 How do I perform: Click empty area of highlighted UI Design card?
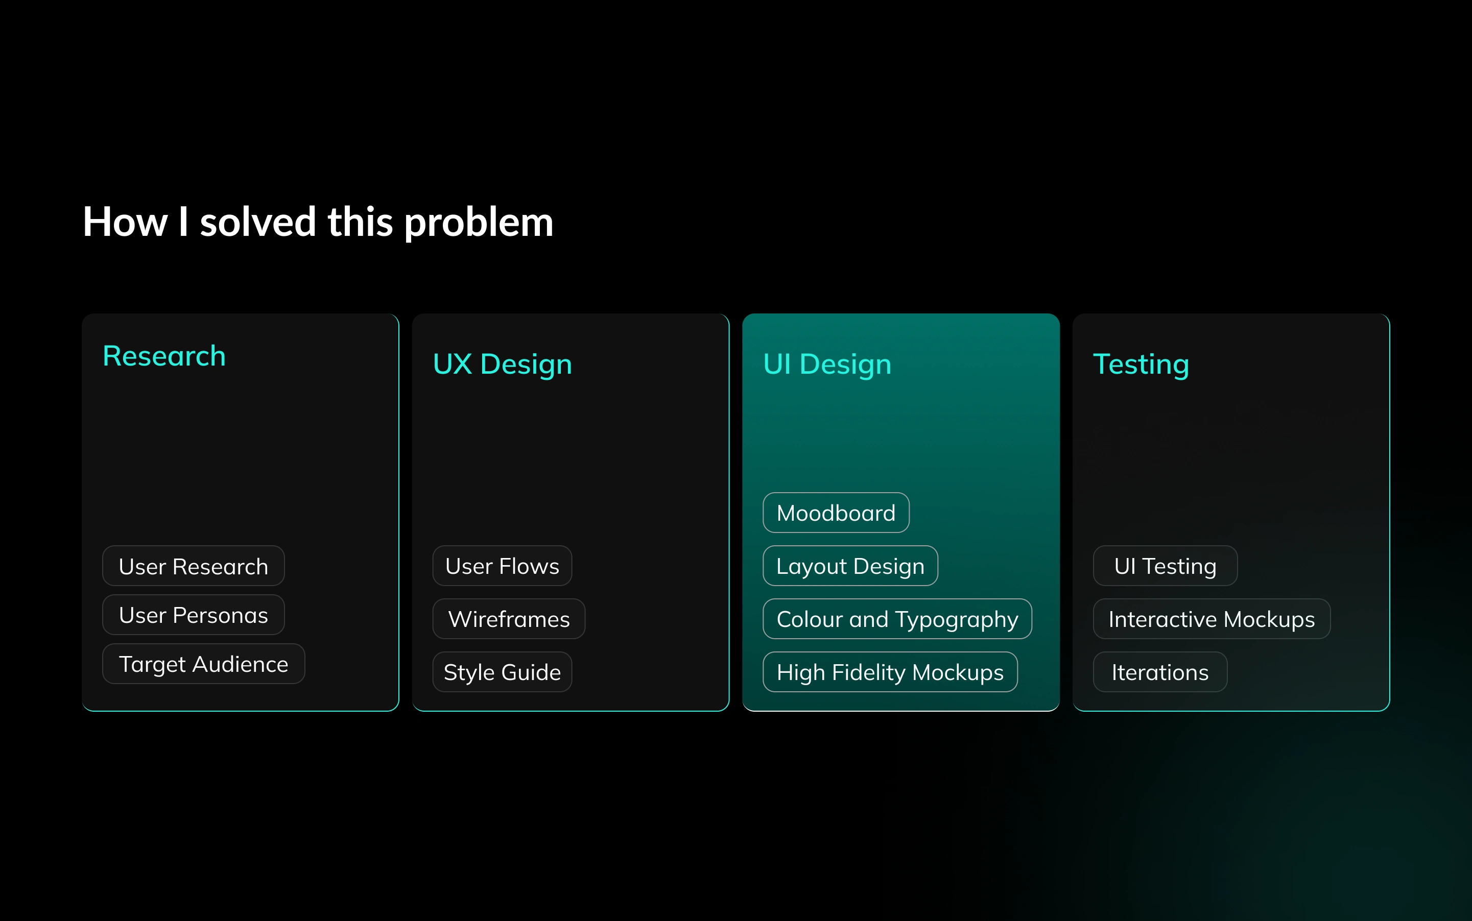(x=900, y=432)
